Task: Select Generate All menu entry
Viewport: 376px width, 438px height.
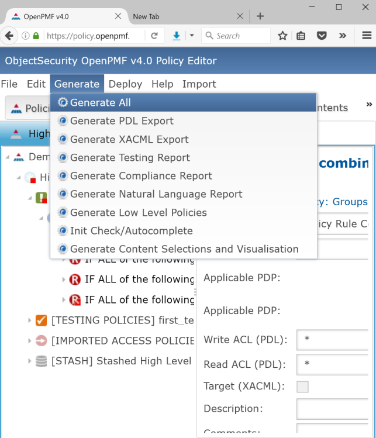Action: [184, 102]
